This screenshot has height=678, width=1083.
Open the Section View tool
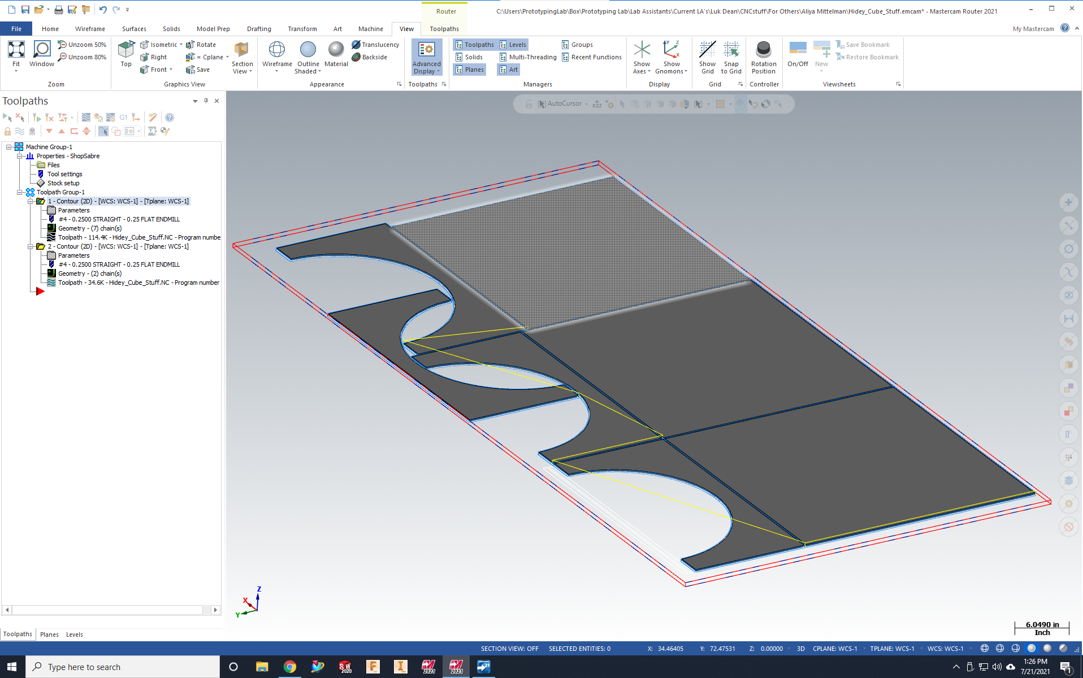(x=242, y=50)
